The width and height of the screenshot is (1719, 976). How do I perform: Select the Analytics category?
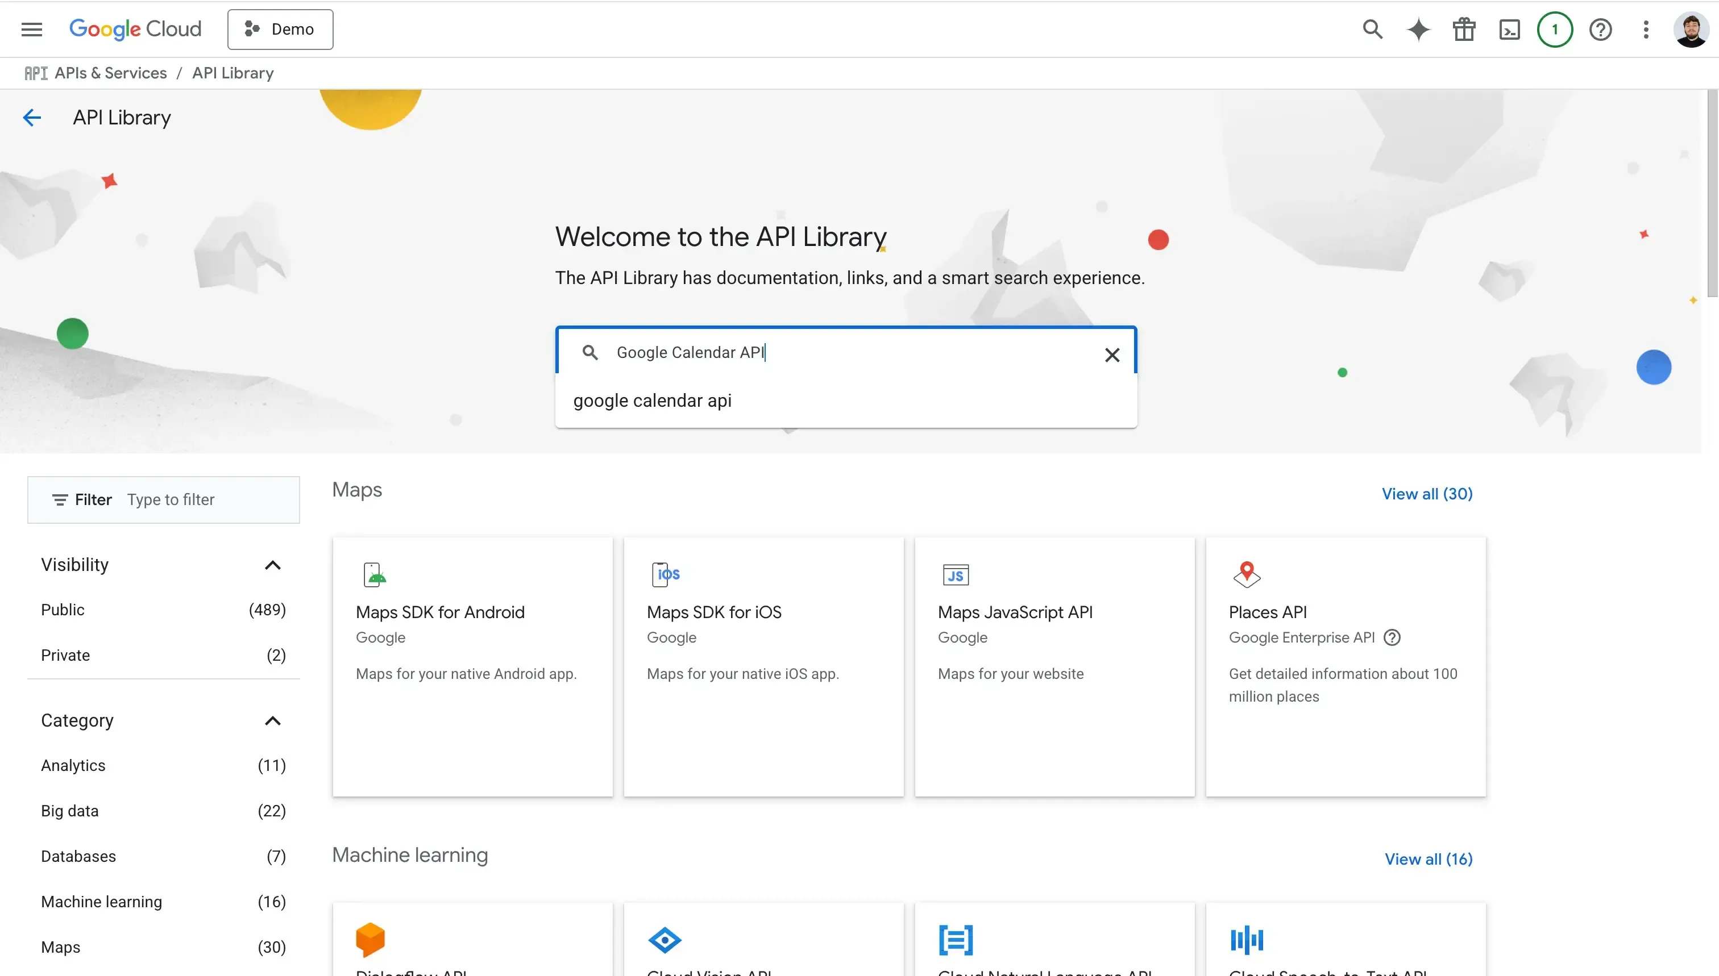pyautogui.click(x=163, y=765)
